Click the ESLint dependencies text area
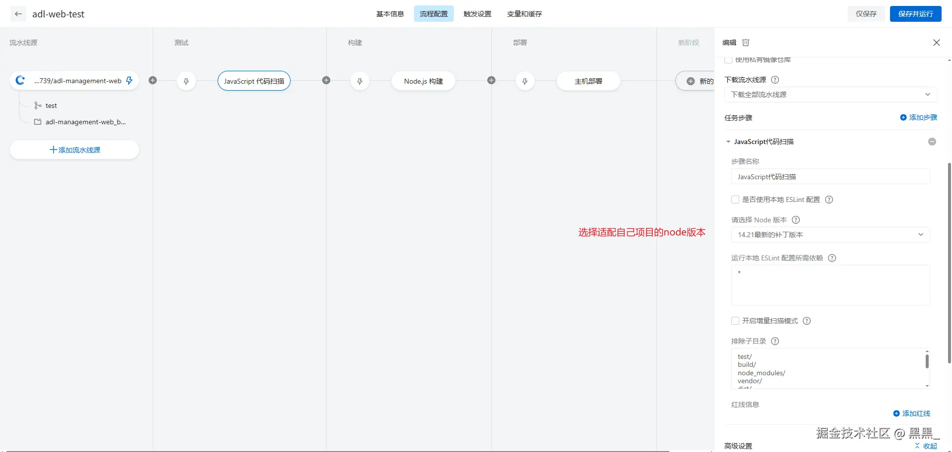The width and height of the screenshot is (952, 452). click(831, 285)
